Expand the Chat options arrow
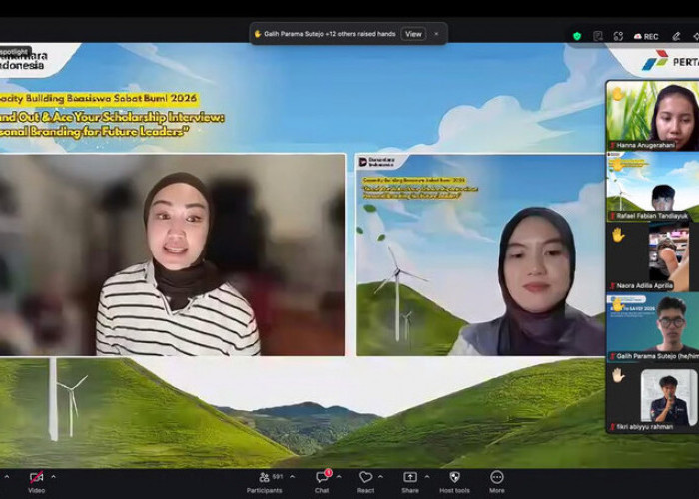The width and height of the screenshot is (699, 499). pyautogui.click(x=339, y=477)
